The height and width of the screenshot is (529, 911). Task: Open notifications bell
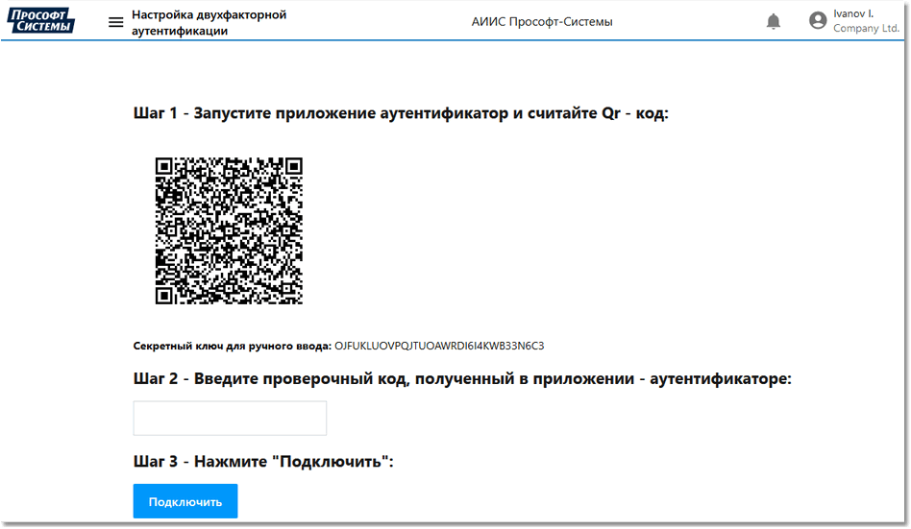point(773,21)
